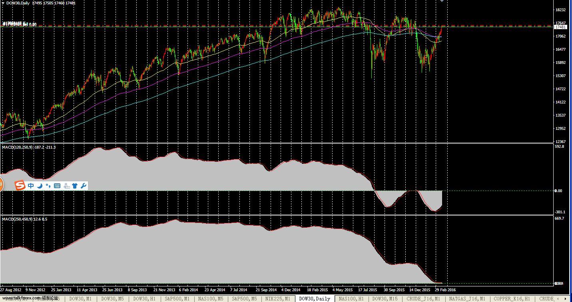This screenshot has height=302, width=572.
Task: Open the NAS100,M5 chart tab
Action: point(211,298)
